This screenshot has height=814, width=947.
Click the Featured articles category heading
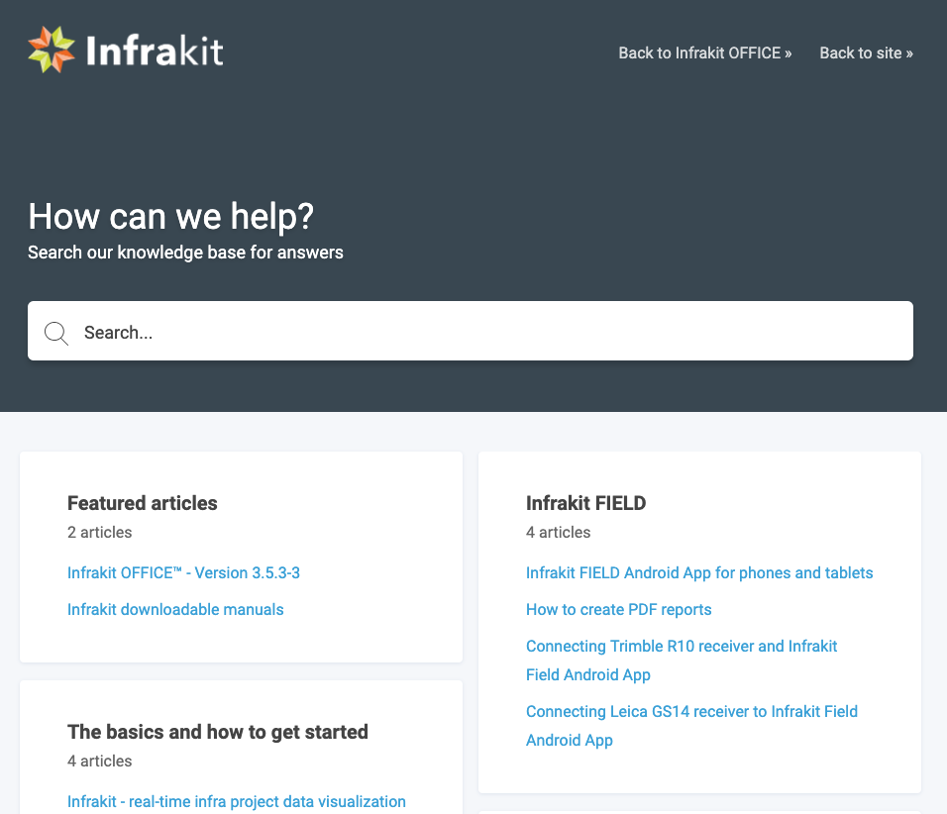(142, 503)
